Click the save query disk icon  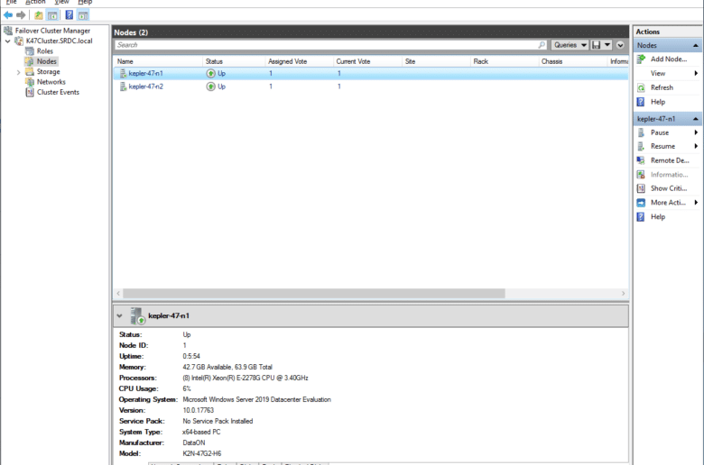597,45
